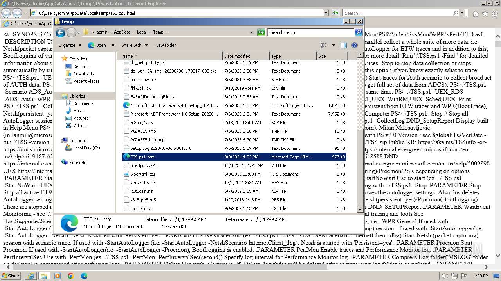Open Chrome from the taskbar
Screen dimensions: 501x281
pos(71,276)
